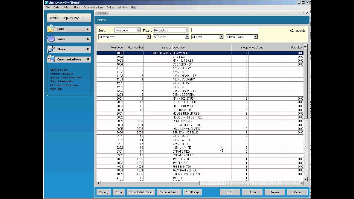Expand the Stock sidebar section chevron
The height and width of the screenshot is (199, 354).
88,49
